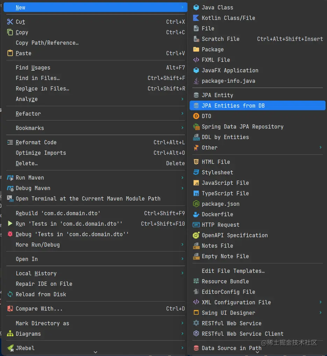Click the Kotlin Class/File icon
327x356 pixels.
(x=196, y=18)
